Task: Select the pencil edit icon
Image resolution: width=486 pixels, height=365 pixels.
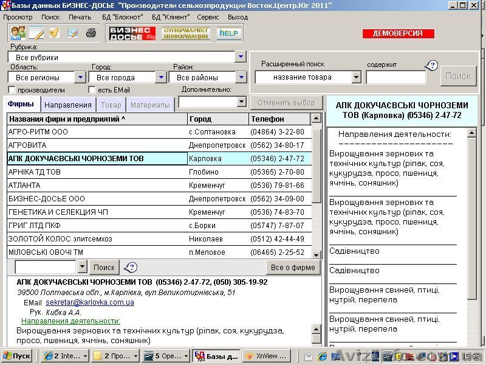Action: [36, 33]
